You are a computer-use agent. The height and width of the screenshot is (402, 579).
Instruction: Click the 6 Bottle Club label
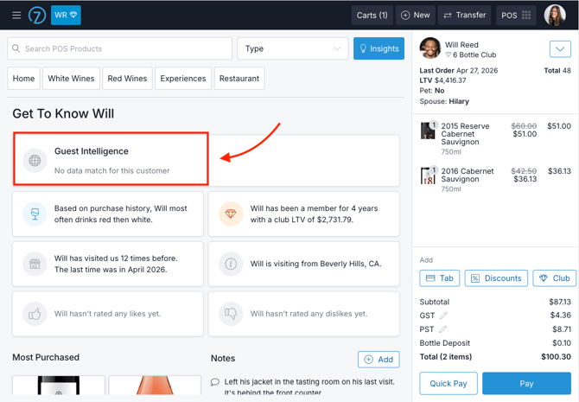tap(474, 54)
